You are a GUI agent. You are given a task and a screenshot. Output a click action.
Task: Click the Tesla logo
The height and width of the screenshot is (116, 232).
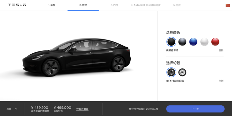tap(17, 5)
